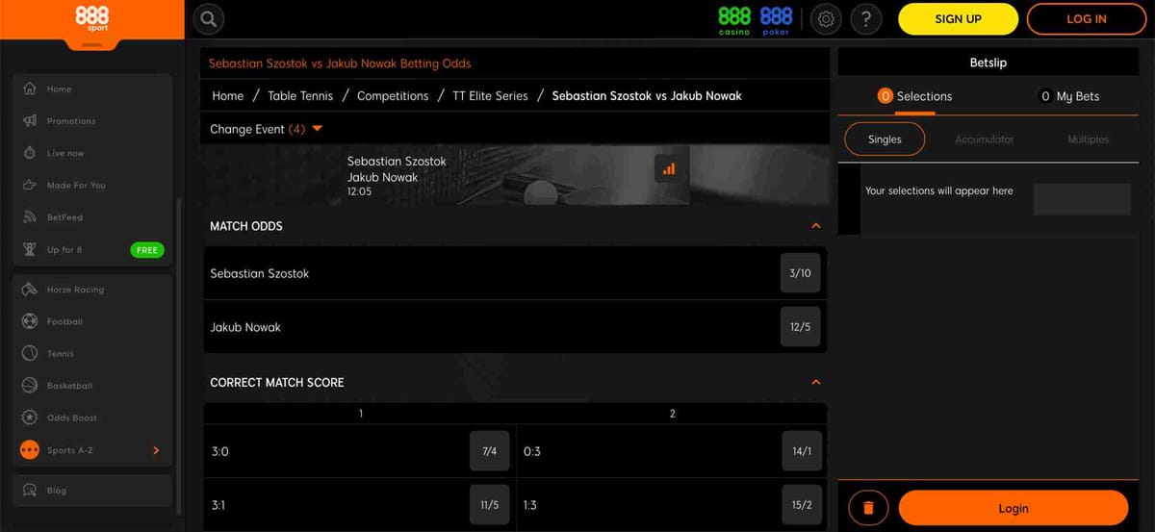
Task: Open Tennis sidebar item
Action: [92, 353]
